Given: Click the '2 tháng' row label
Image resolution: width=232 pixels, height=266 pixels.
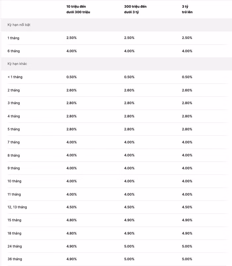Looking at the screenshot, I should pos(14,90).
